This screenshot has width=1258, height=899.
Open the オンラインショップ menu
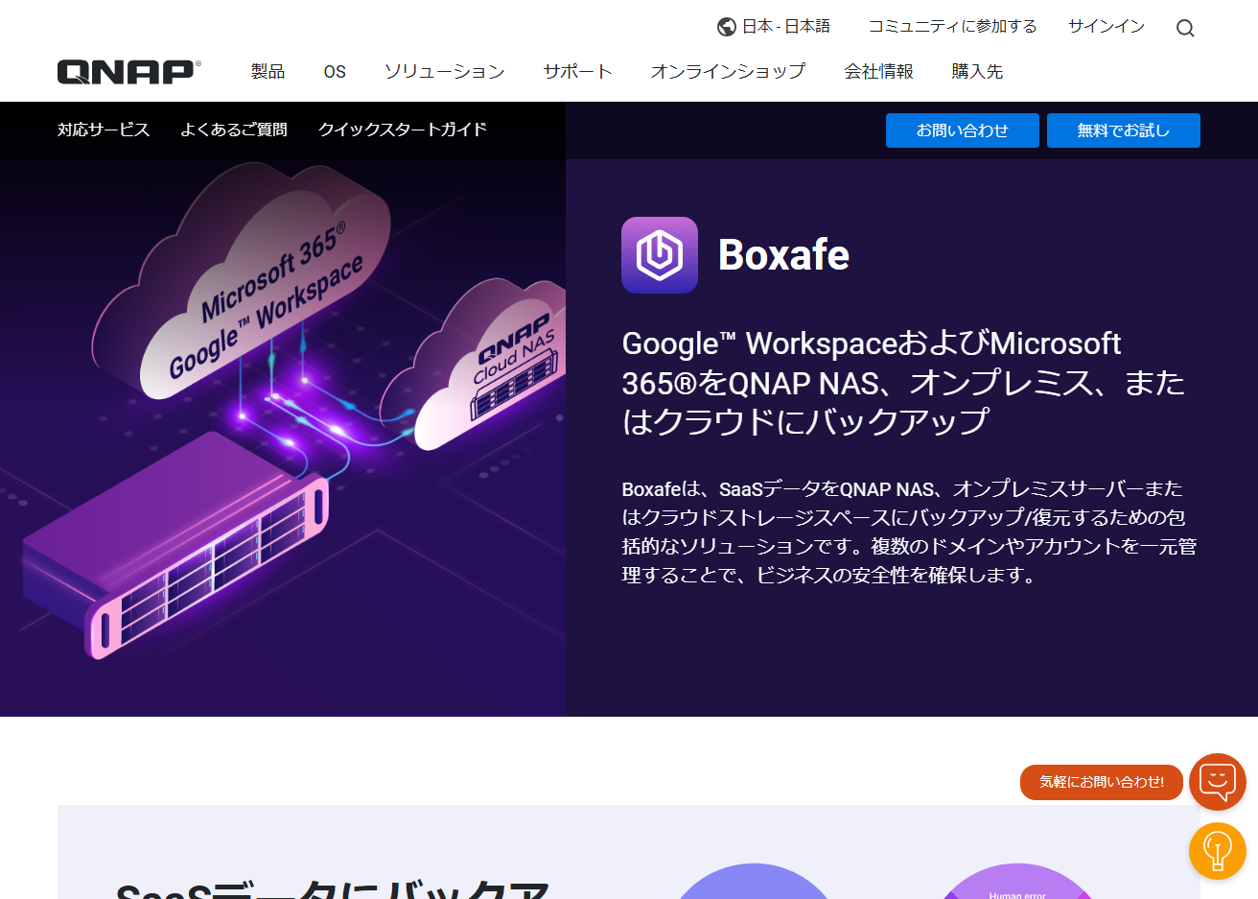pyautogui.click(x=728, y=72)
